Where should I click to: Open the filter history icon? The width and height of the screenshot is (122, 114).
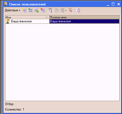point(62,10)
